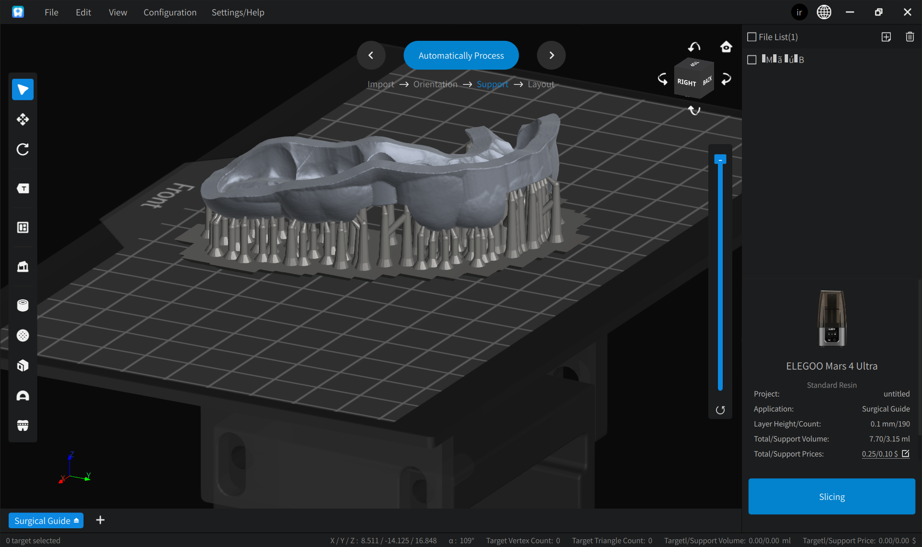Click the blue layer preview slider handle
The height and width of the screenshot is (547, 922).
(x=720, y=159)
